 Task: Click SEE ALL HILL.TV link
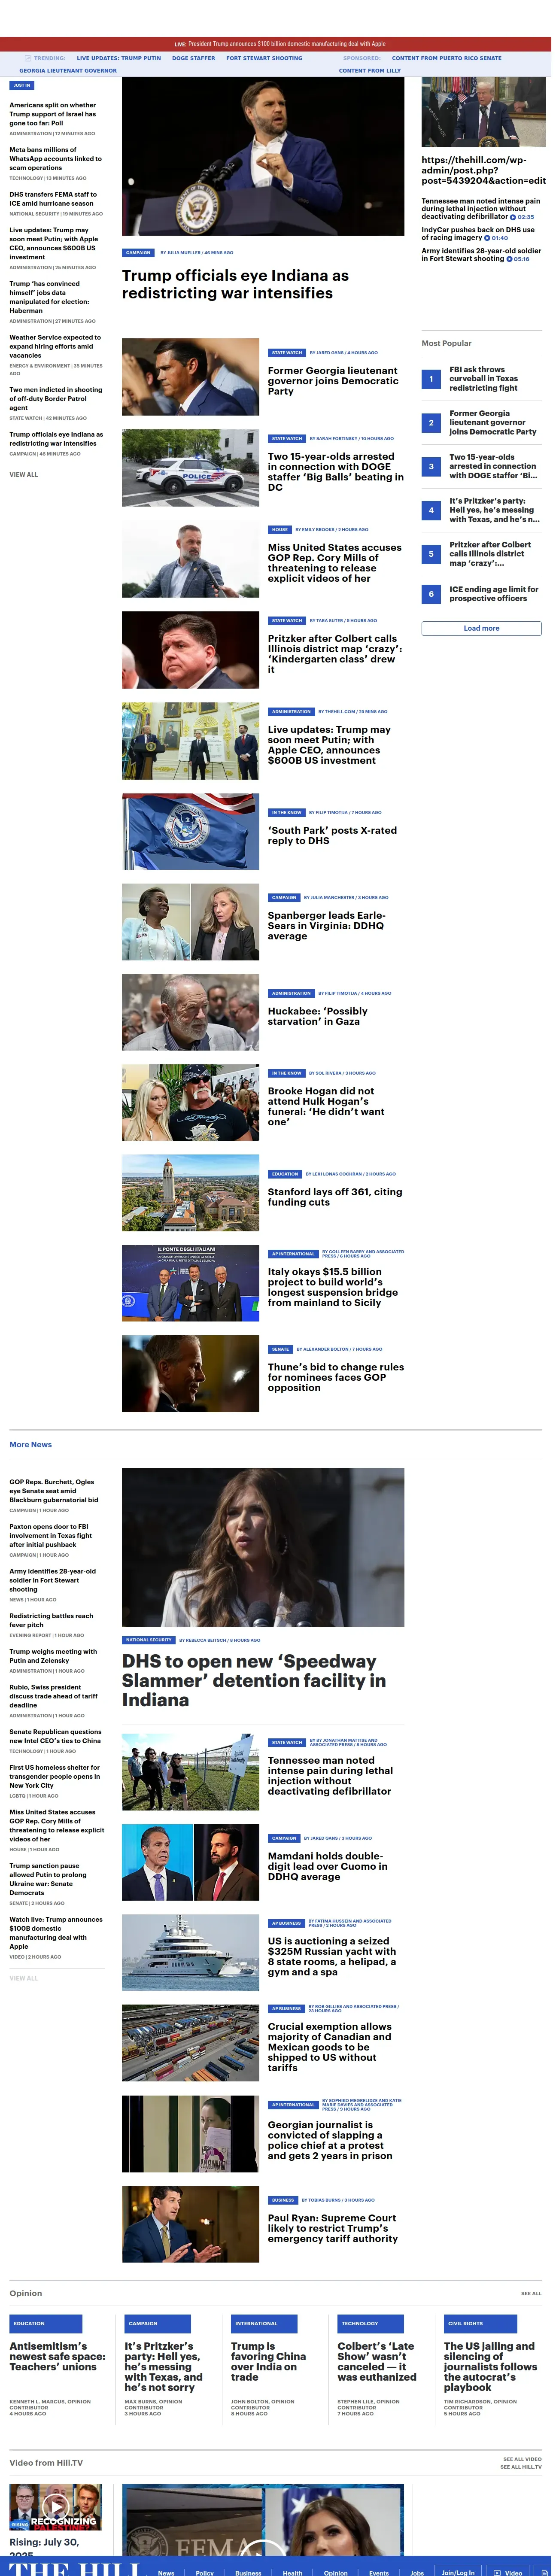tap(521, 2467)
